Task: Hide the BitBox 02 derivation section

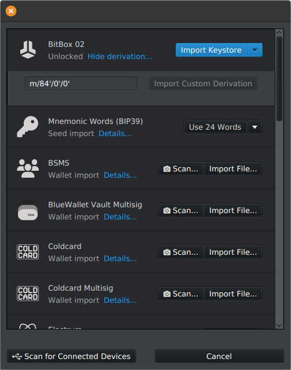Action: pyautogui.click(x=120, y=56)
